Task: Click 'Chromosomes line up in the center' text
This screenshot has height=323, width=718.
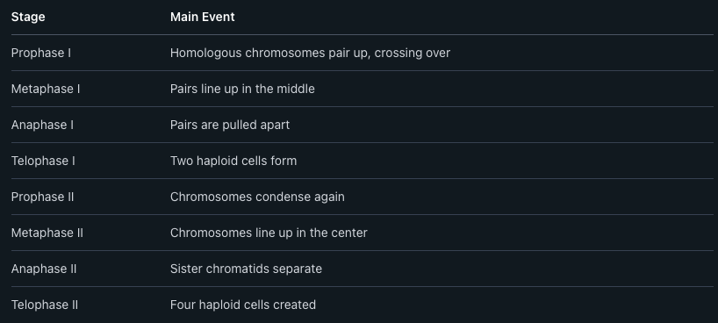Action: coord(269,233)
